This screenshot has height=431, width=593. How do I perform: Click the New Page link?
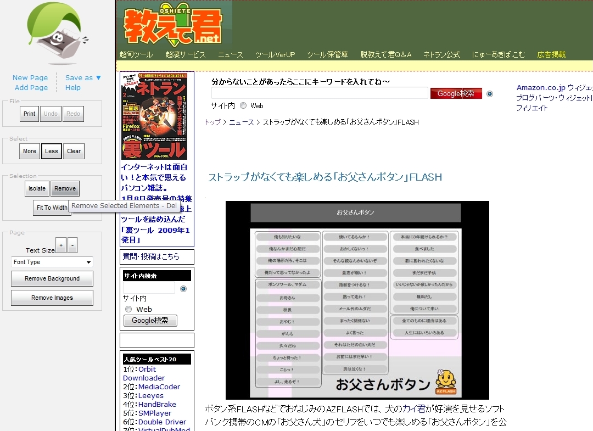coord(30,77)
